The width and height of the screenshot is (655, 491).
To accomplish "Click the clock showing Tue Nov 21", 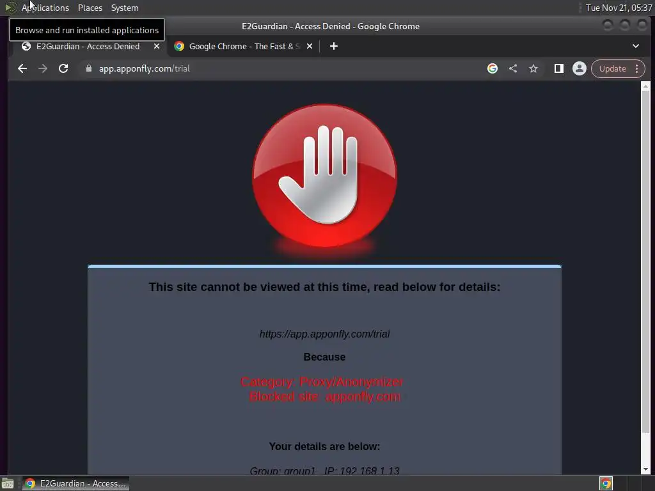I will tap(619, 8).
